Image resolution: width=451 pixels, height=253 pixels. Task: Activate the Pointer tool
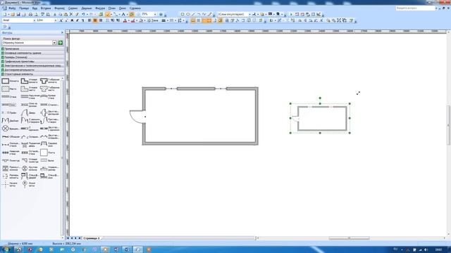point(108,14)
